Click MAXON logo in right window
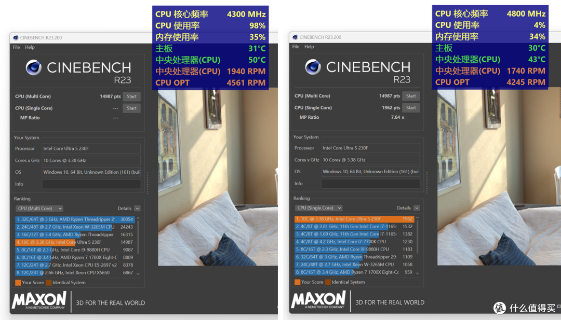 click(319, 300)
